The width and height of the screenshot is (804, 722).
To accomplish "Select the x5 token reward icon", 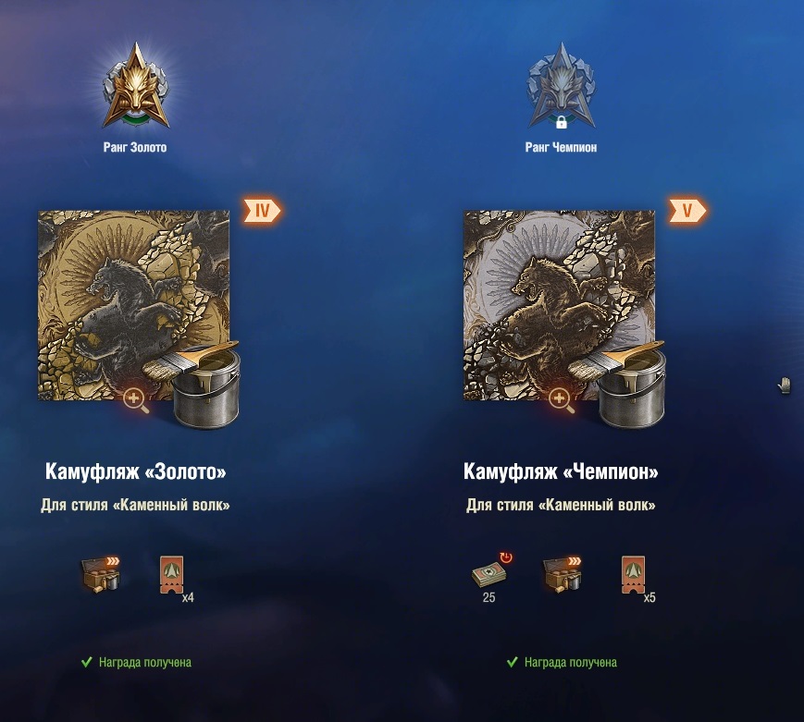I will click(633, 575).
